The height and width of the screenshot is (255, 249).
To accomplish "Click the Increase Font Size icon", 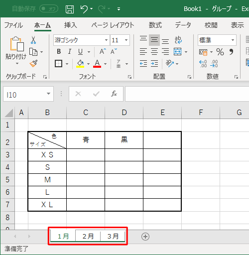I will pos(103,52).
